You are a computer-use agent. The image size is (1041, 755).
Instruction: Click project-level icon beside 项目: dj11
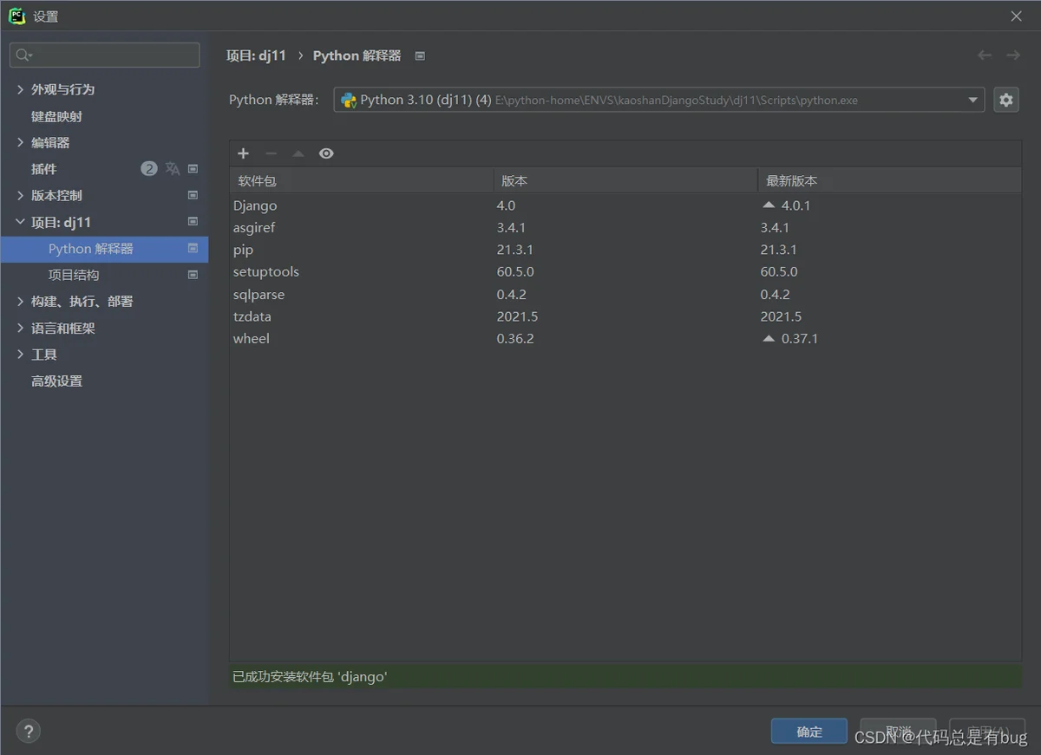pyautogui.click(x=193, y=222)
